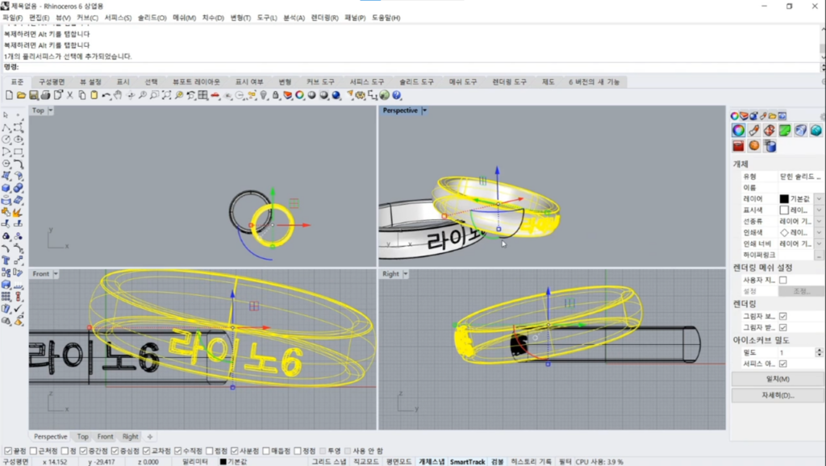Toggle the 교차점 osnap checkbox

(x=147, y=451)
